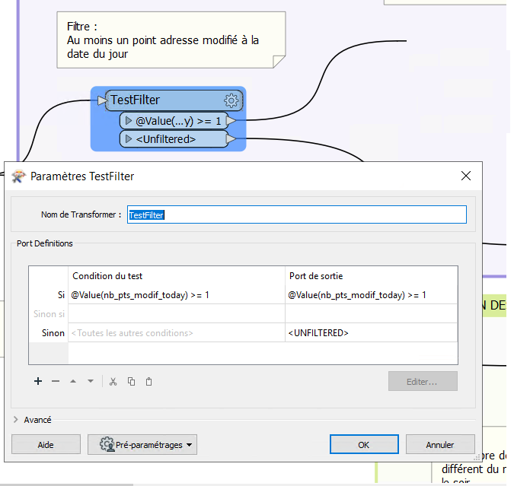Select the Filtre annotation note
This screenshot has height=486, width=514.
(171, 40)
